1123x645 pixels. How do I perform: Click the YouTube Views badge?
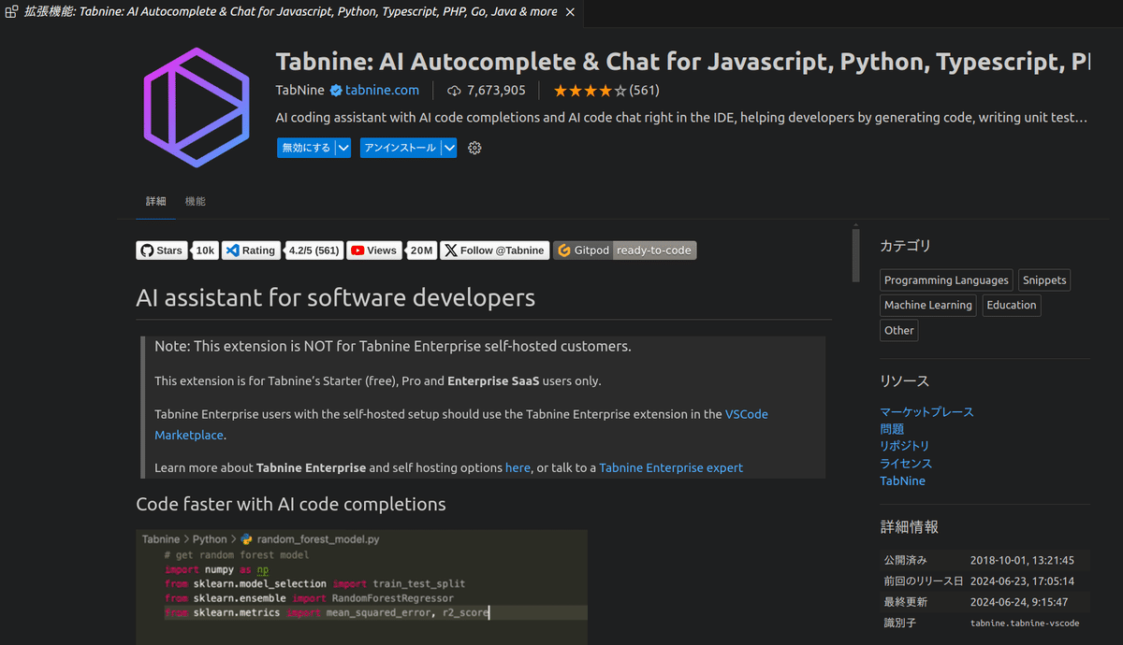coord(373,250)
